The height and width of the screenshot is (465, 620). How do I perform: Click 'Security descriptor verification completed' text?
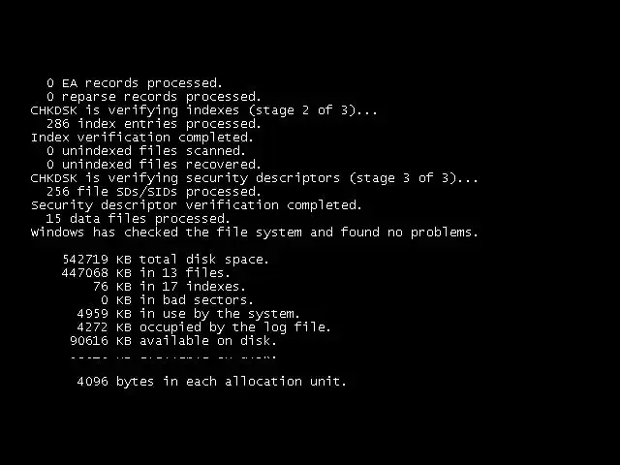197,205
